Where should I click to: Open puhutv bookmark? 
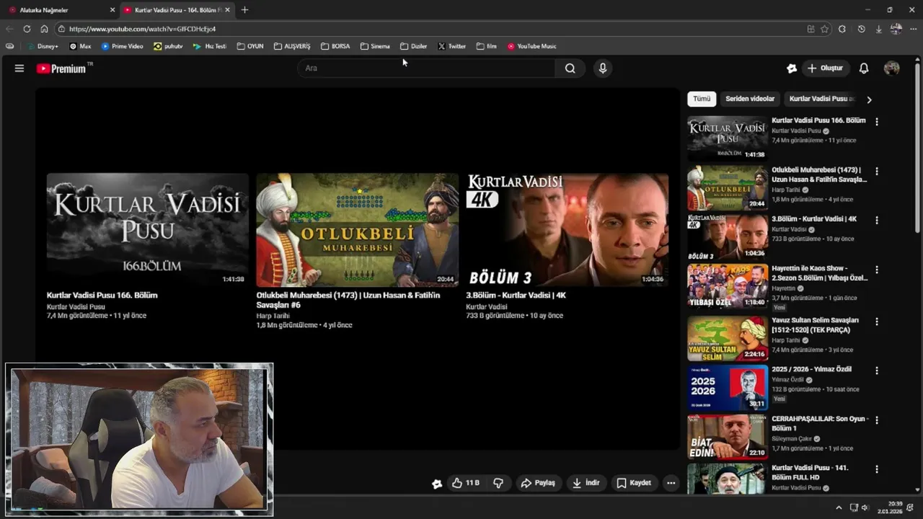pyautogui.click(x=168, y=46)
